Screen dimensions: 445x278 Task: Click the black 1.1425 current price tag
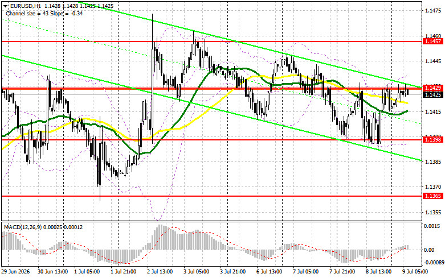(432, 94)
